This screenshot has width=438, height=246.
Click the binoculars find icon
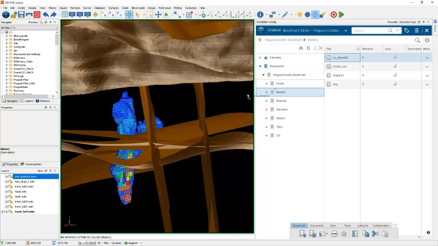(301, 48)
